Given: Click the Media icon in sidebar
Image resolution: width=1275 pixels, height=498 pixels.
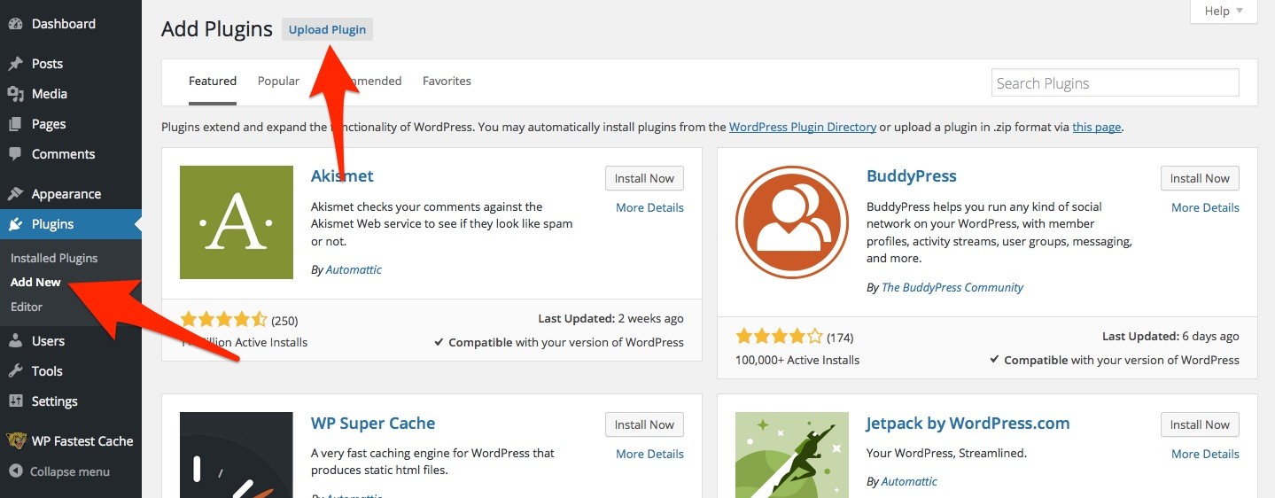Looking at the screenshot, I should tap(15, 94).
